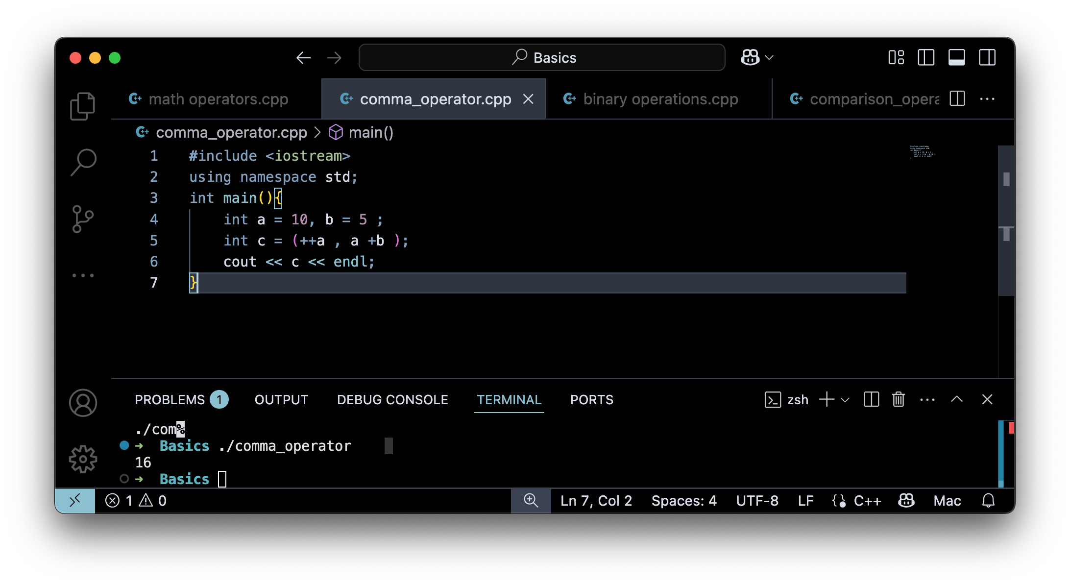The width and height of the screenshot is (1070, 586).
Task: Toggle the bottom panel visibility
Action: pyautogui.click(x=956, y=57)
